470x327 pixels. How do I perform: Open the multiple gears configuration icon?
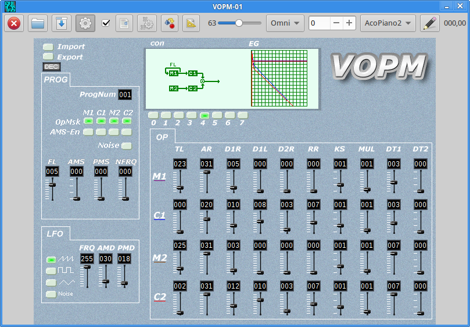pyautogui.click(x=147, y=23)
